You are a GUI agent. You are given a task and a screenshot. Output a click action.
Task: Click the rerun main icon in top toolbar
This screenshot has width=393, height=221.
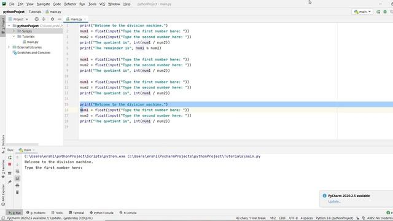click(x=378, y=12)
